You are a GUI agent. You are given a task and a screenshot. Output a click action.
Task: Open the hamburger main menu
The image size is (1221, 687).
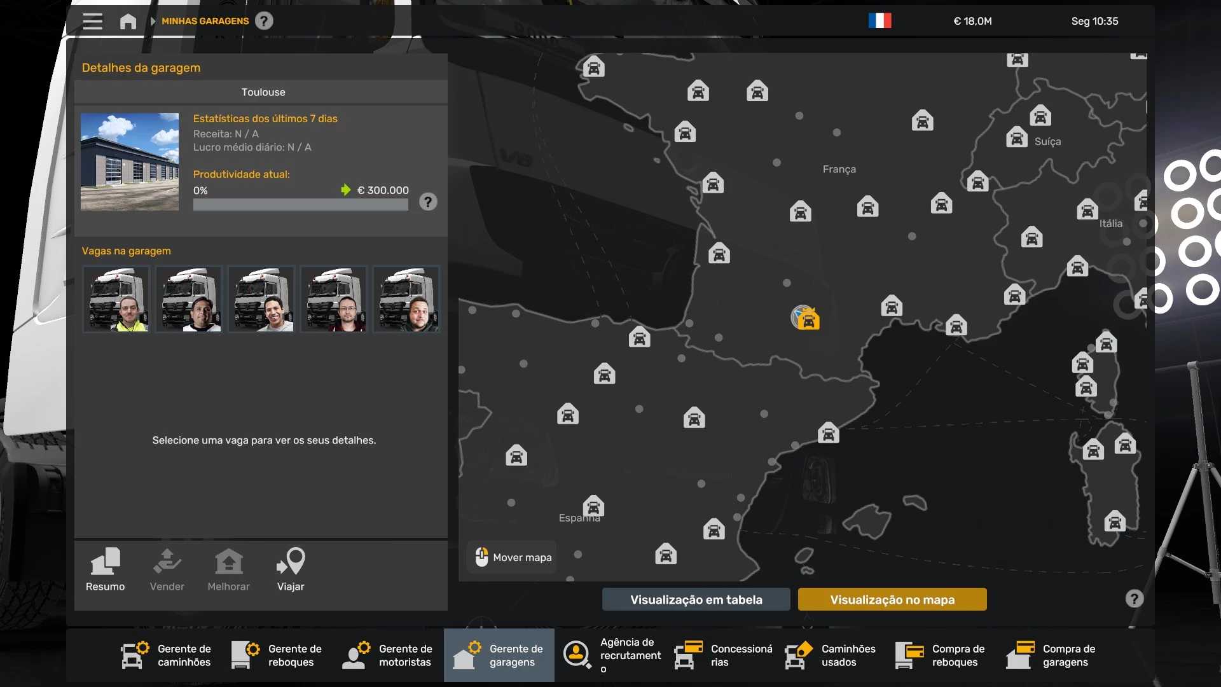(x=92, y=21)
